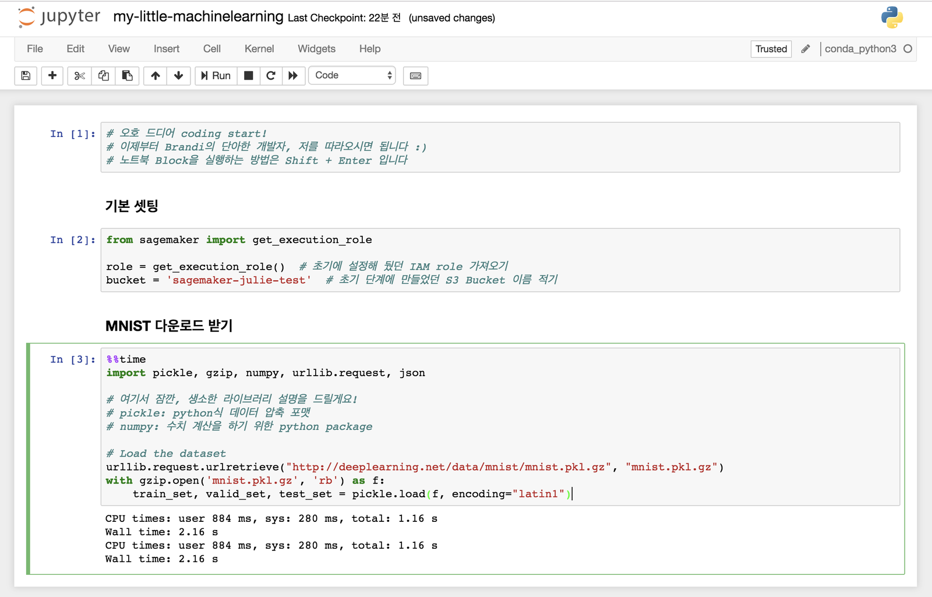Open the command palette keyboard icon
This screenshot has width=932, height=597.
(415, 76)
